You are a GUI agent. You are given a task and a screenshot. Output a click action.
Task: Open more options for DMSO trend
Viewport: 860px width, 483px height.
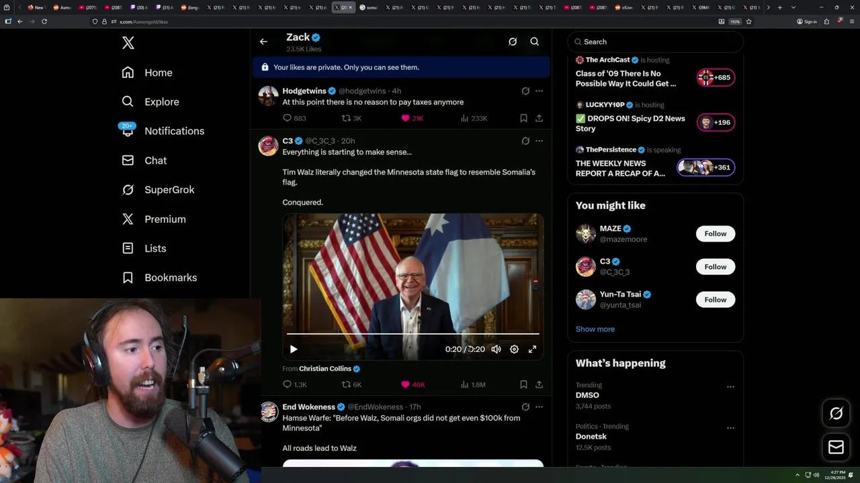click(x=730, y=386)
